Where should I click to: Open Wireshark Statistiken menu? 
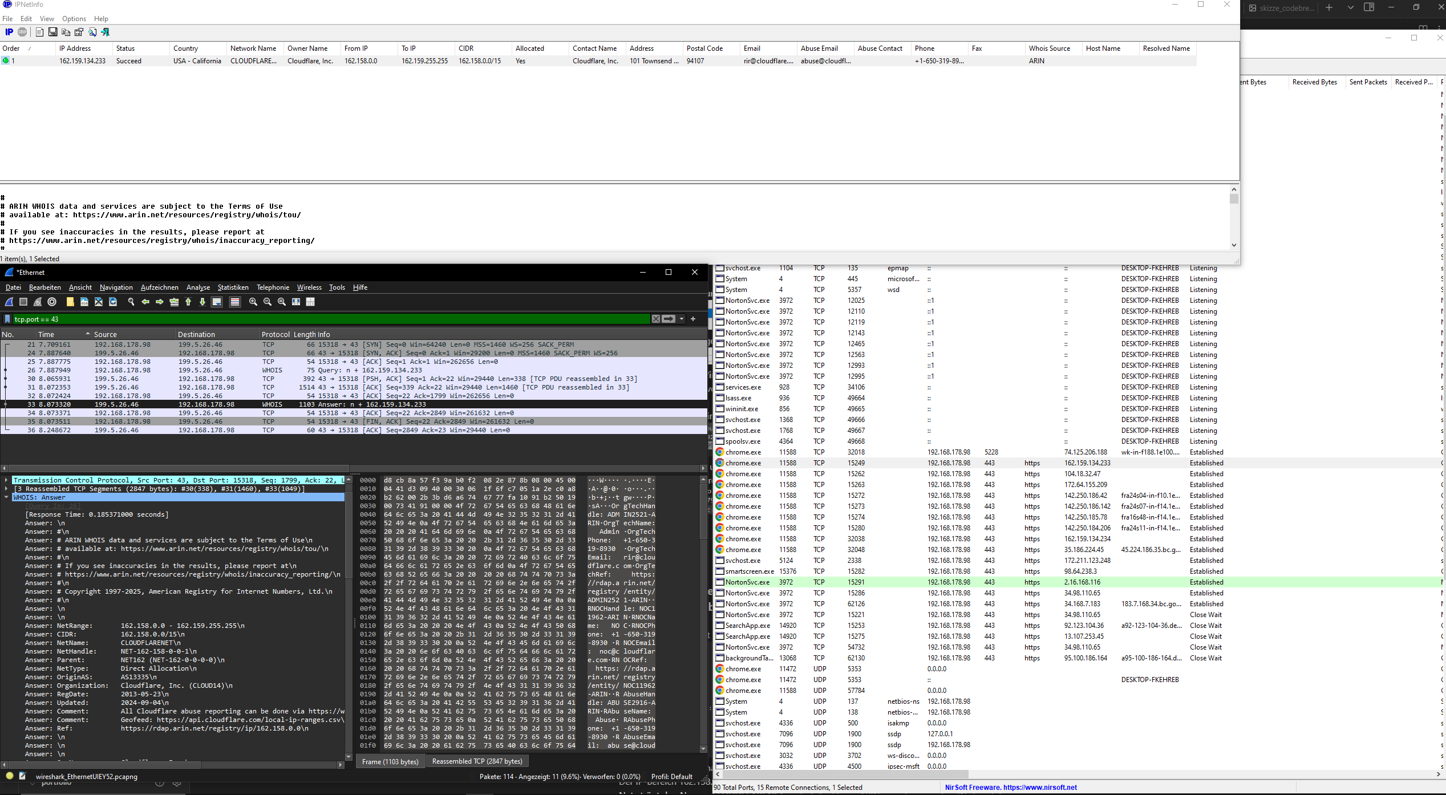pyautogui.click(x=233, y=287)
